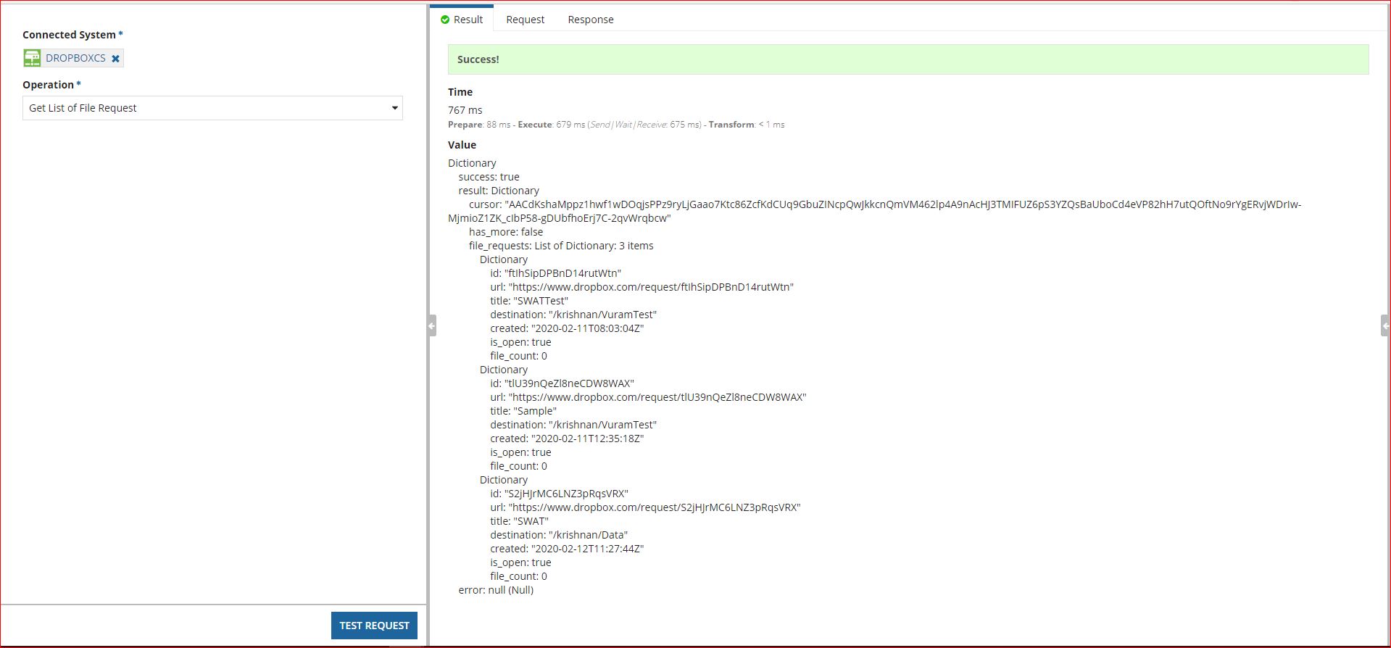Open the DROPBOXCS connected system link
The image size is (1391, 648).
[x=75, y=58]
